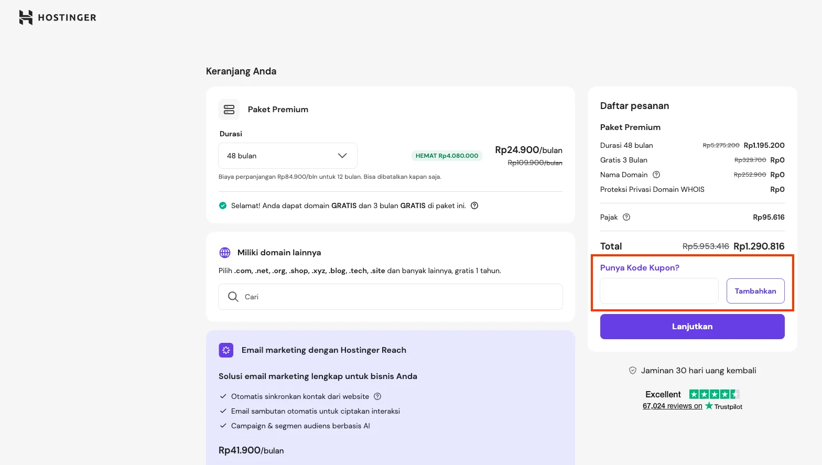Open the 67,024 reviews on Trustpilot link

pos(673,406)
